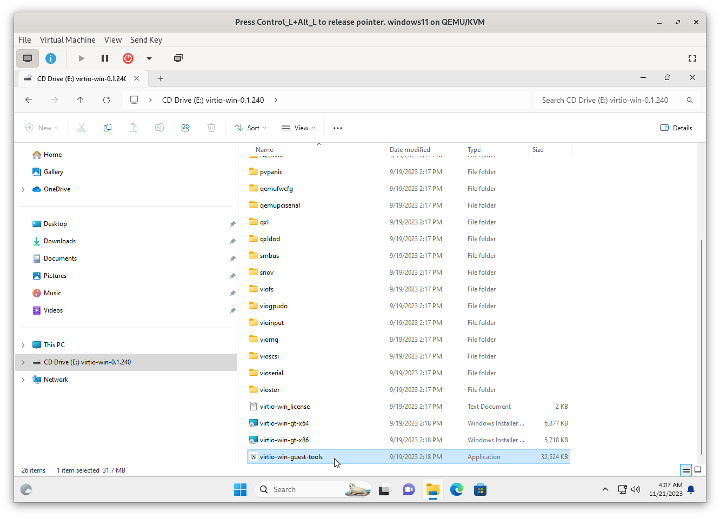
Task: Open Downloads quick access folder
Action: 59,241
